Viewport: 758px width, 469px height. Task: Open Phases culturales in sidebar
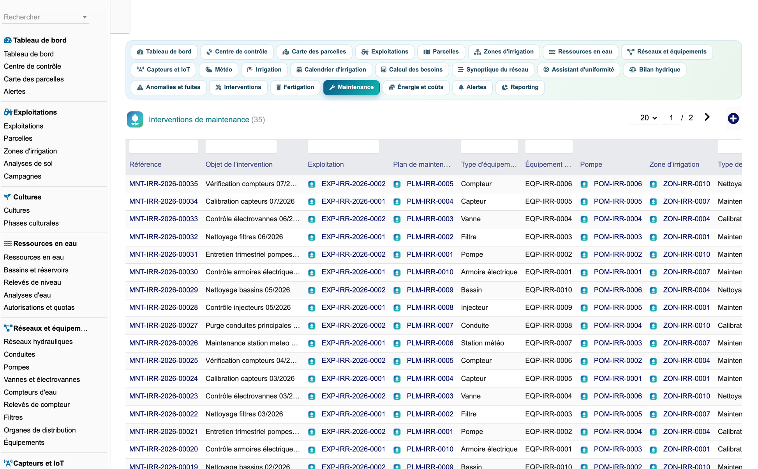31,223
